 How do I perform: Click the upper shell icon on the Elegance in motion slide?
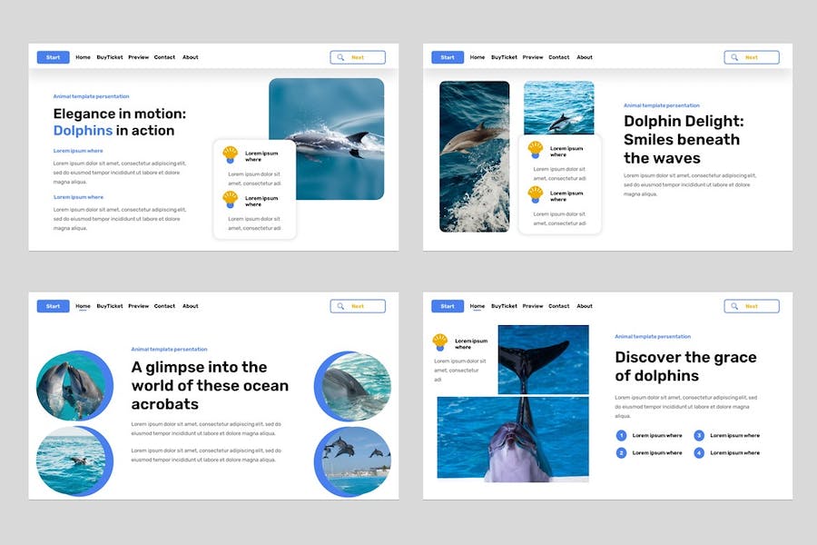231,155
